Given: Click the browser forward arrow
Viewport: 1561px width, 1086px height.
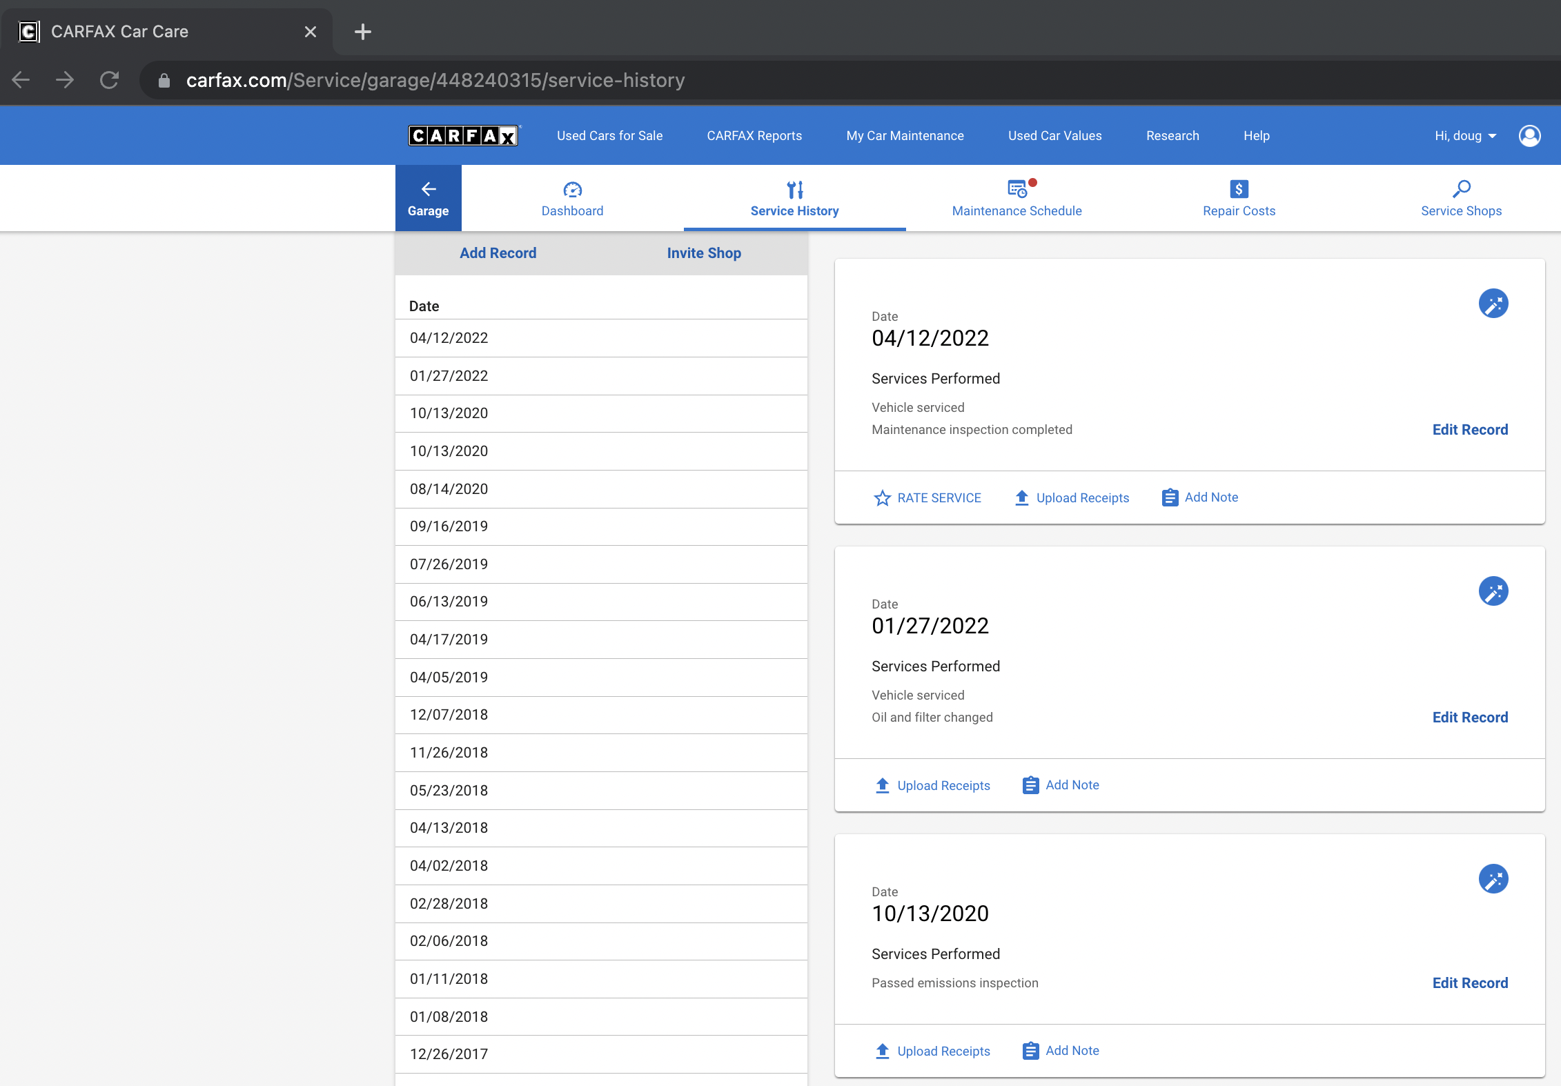Looking at the screenshot, I should click(65, 80).
